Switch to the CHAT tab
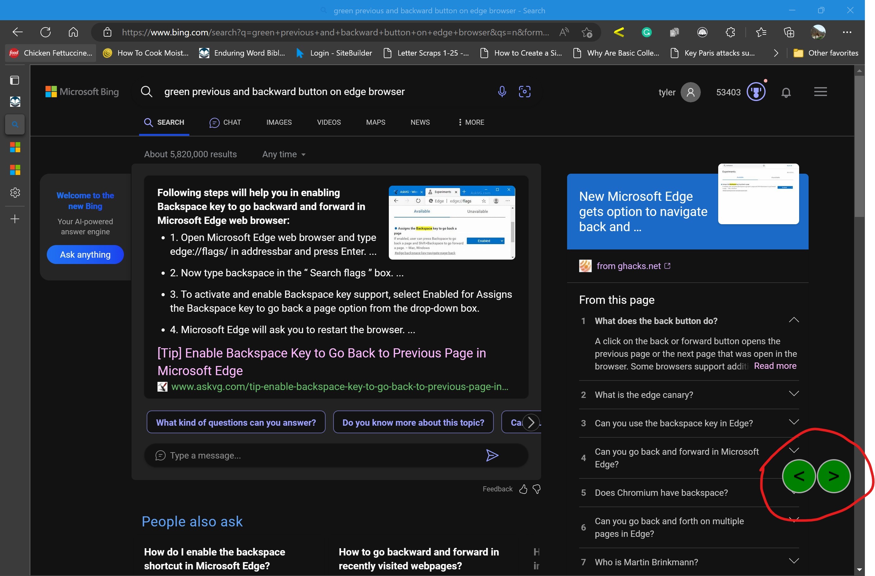The height and width of the screenshot is (576, 875). (x=225, y=122)
